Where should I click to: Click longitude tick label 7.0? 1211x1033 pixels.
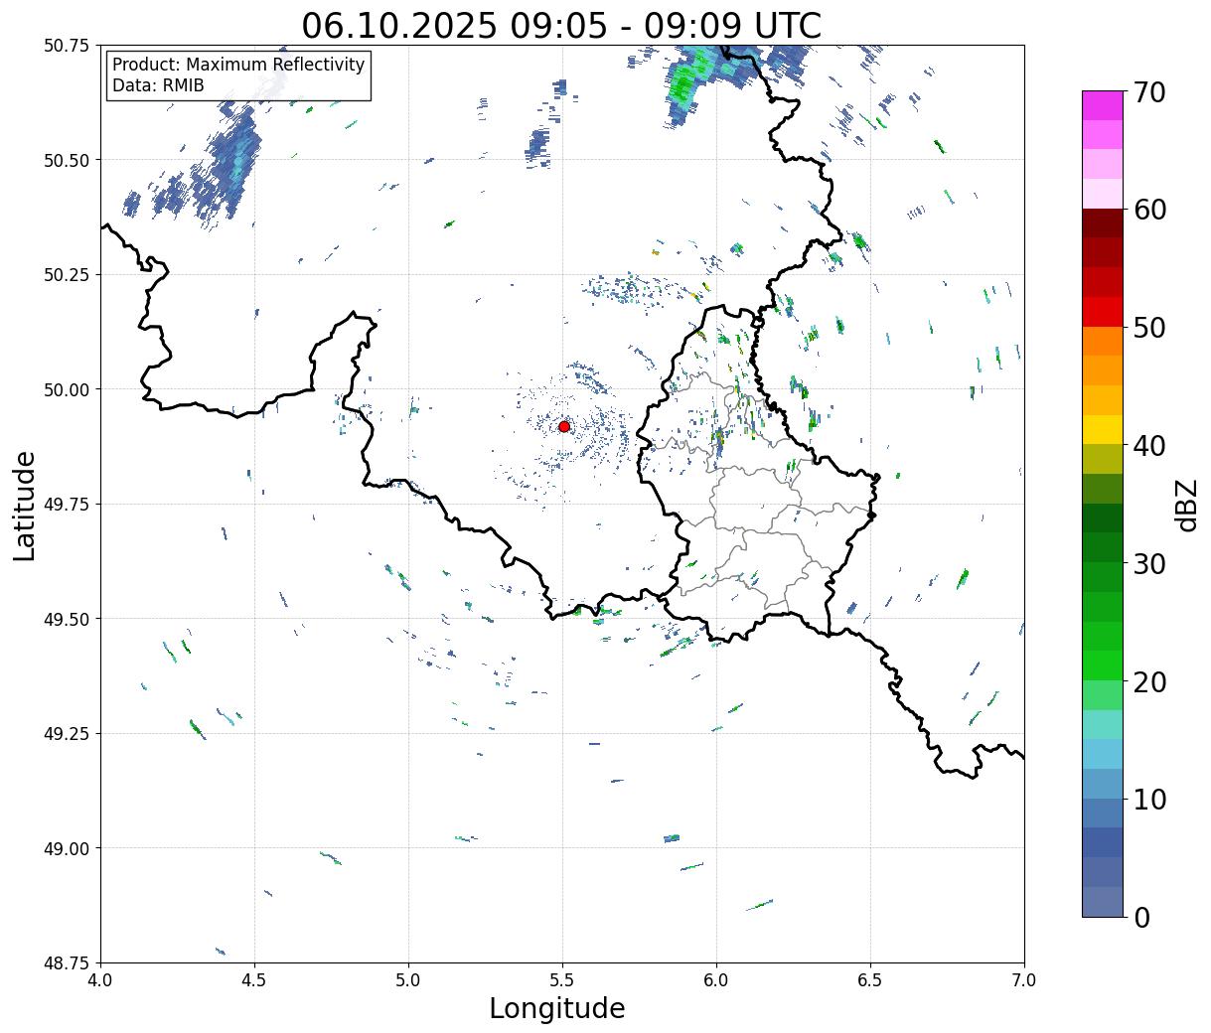click(x=1024, y=980)
